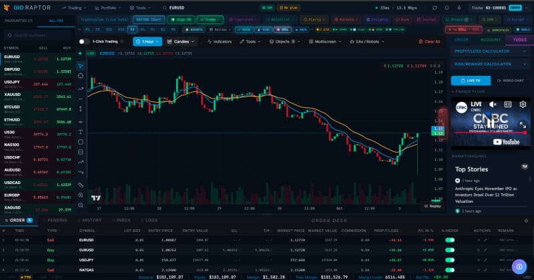The image size is (534, 280).
Task: Click the Indicators button
Action: coord(220,41)
